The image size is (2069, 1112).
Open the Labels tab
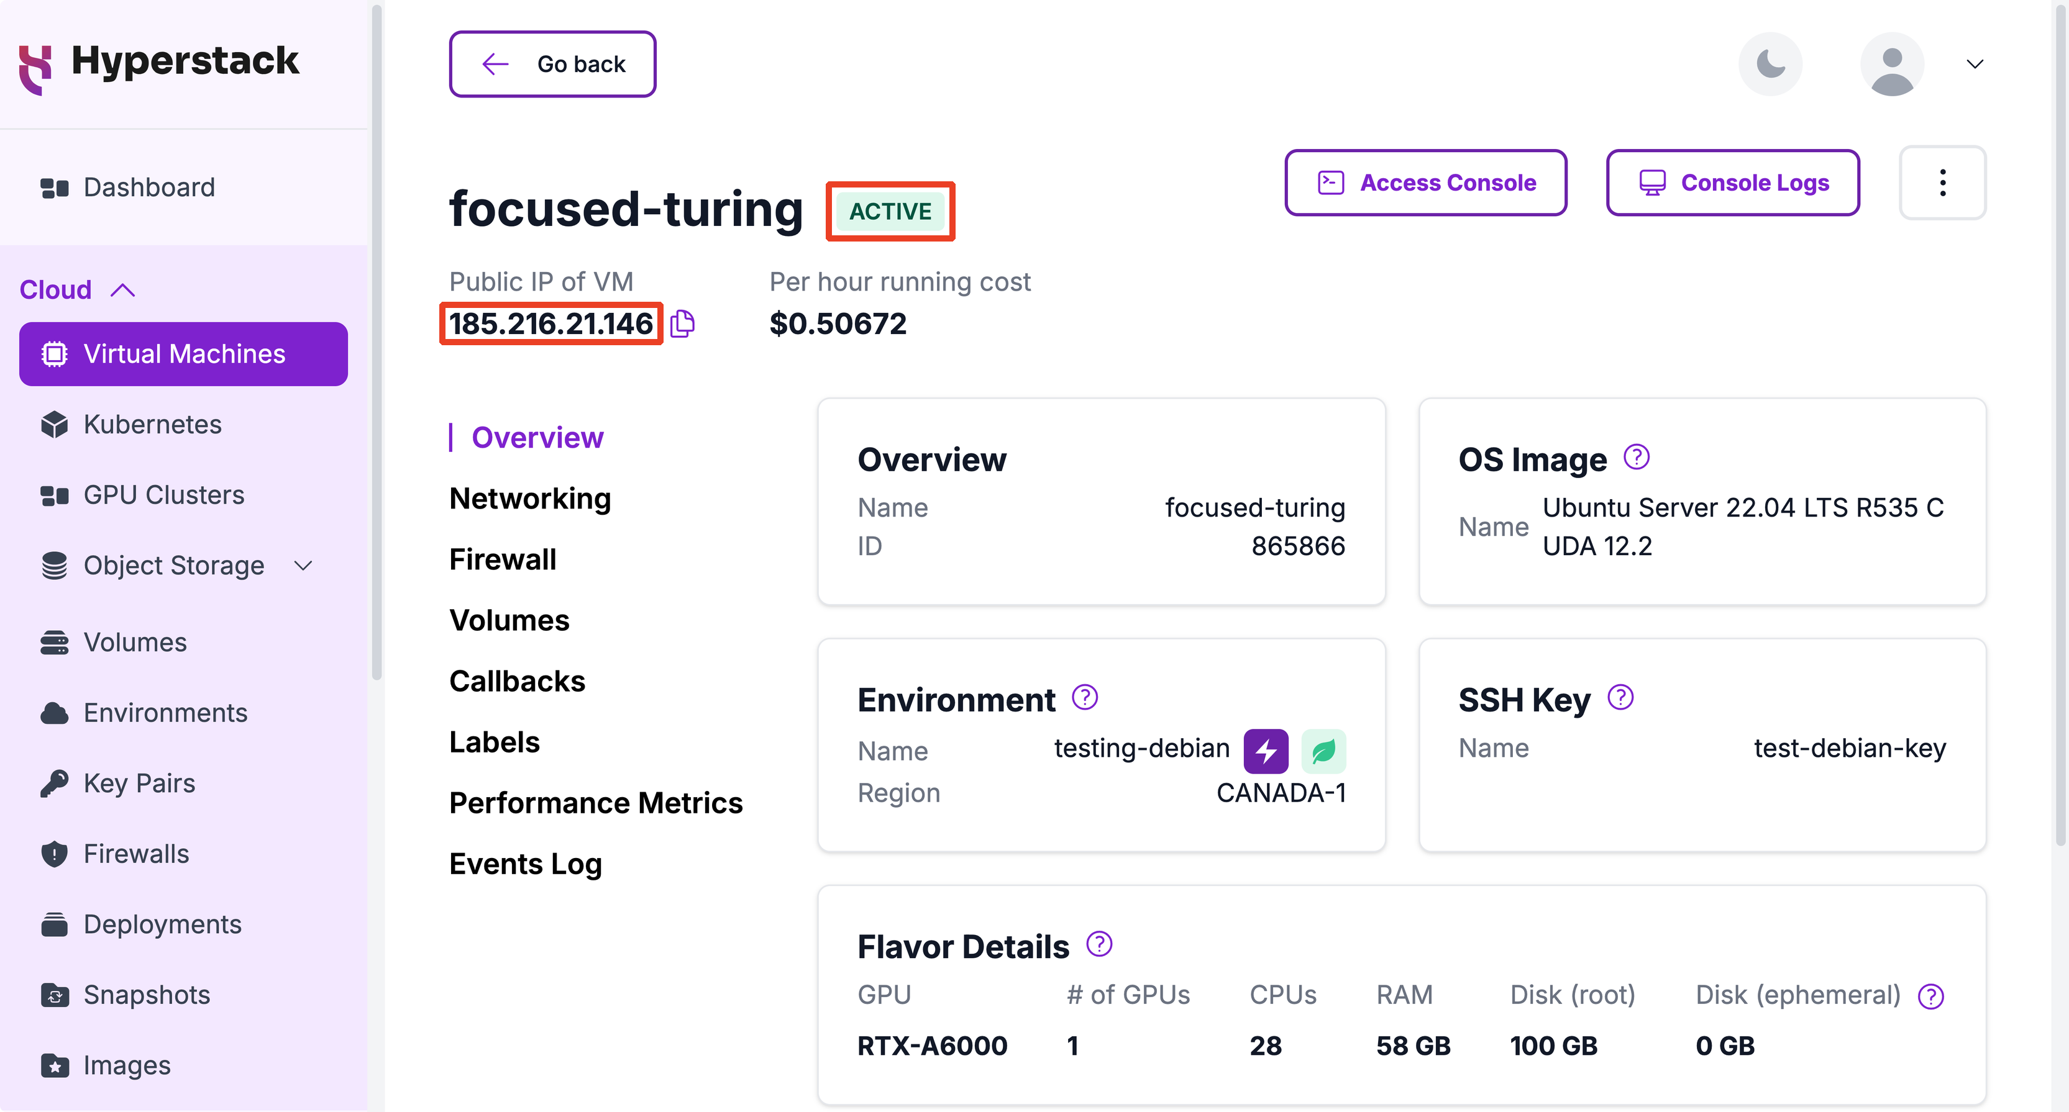click(495, 743)
